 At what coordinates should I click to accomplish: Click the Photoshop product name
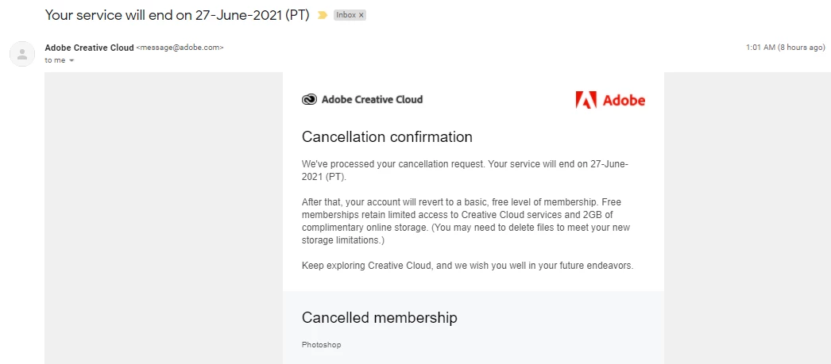coord(321,345)
